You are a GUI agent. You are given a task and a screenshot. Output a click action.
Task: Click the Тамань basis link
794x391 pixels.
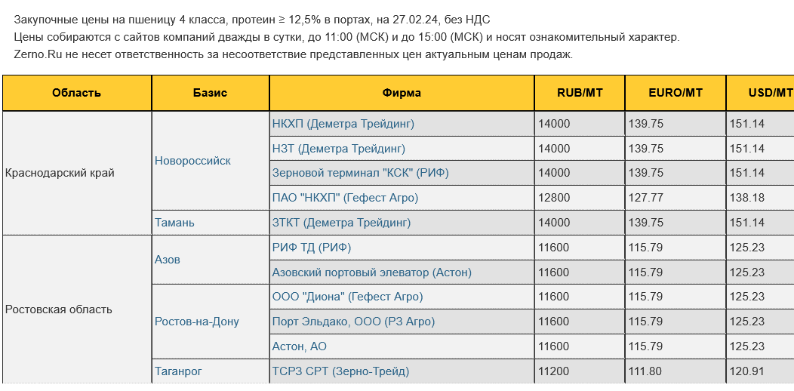[174, 223]
